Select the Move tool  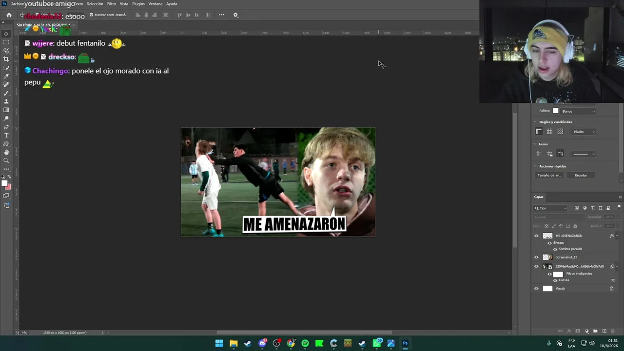click(6, 34)
